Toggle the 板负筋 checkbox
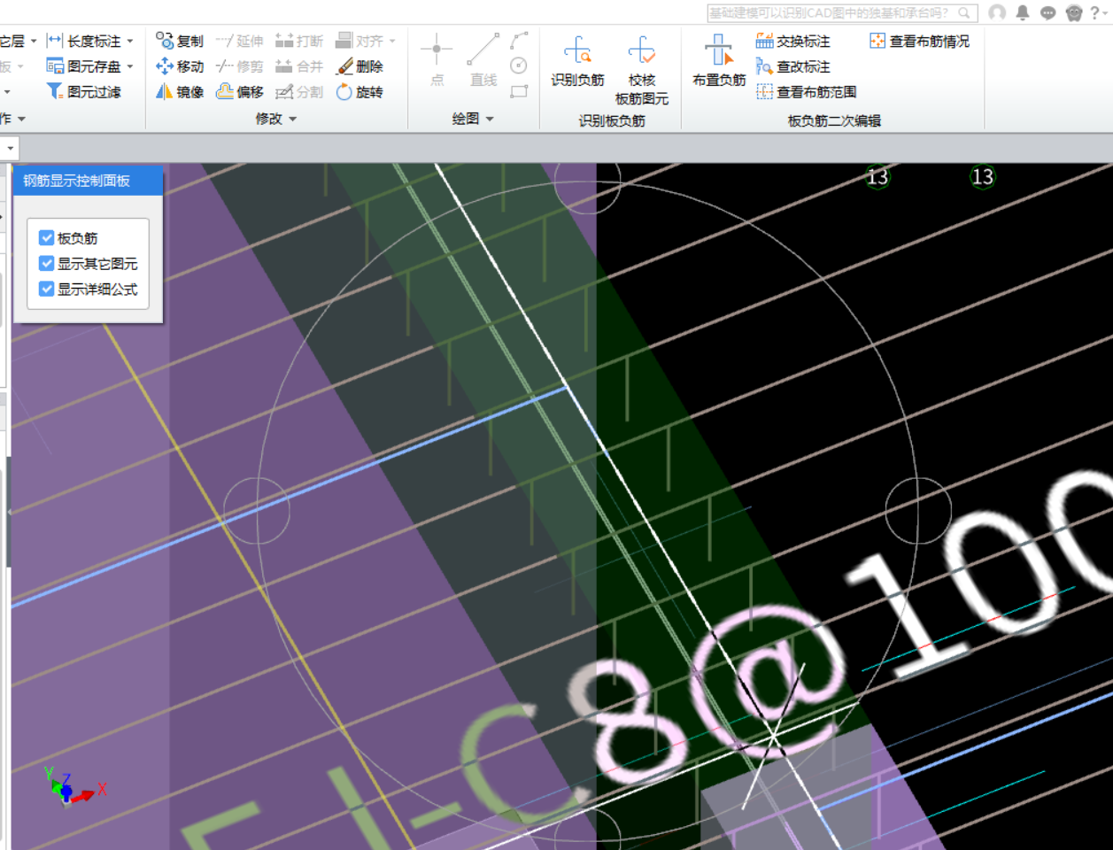The width and height of the screenshot is (1113, 850). pos(47,238)
